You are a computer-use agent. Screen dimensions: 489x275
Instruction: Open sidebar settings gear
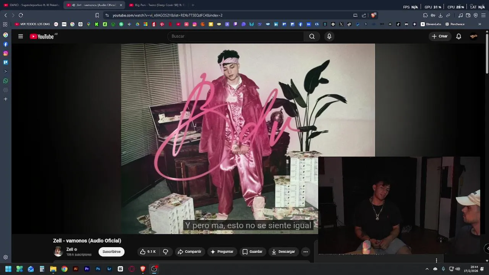pyautogui.click(x=5, y=257)
